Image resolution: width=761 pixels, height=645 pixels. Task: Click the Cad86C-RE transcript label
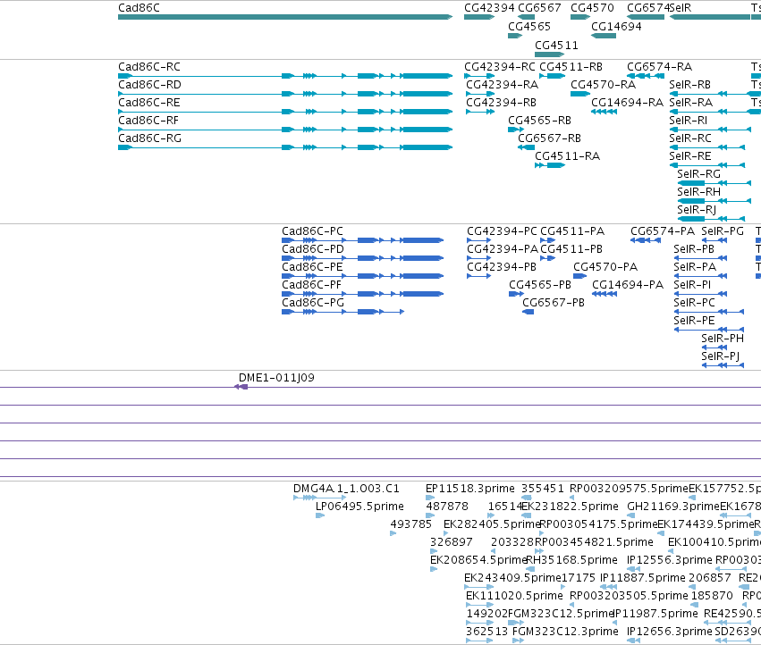point(149,103)
